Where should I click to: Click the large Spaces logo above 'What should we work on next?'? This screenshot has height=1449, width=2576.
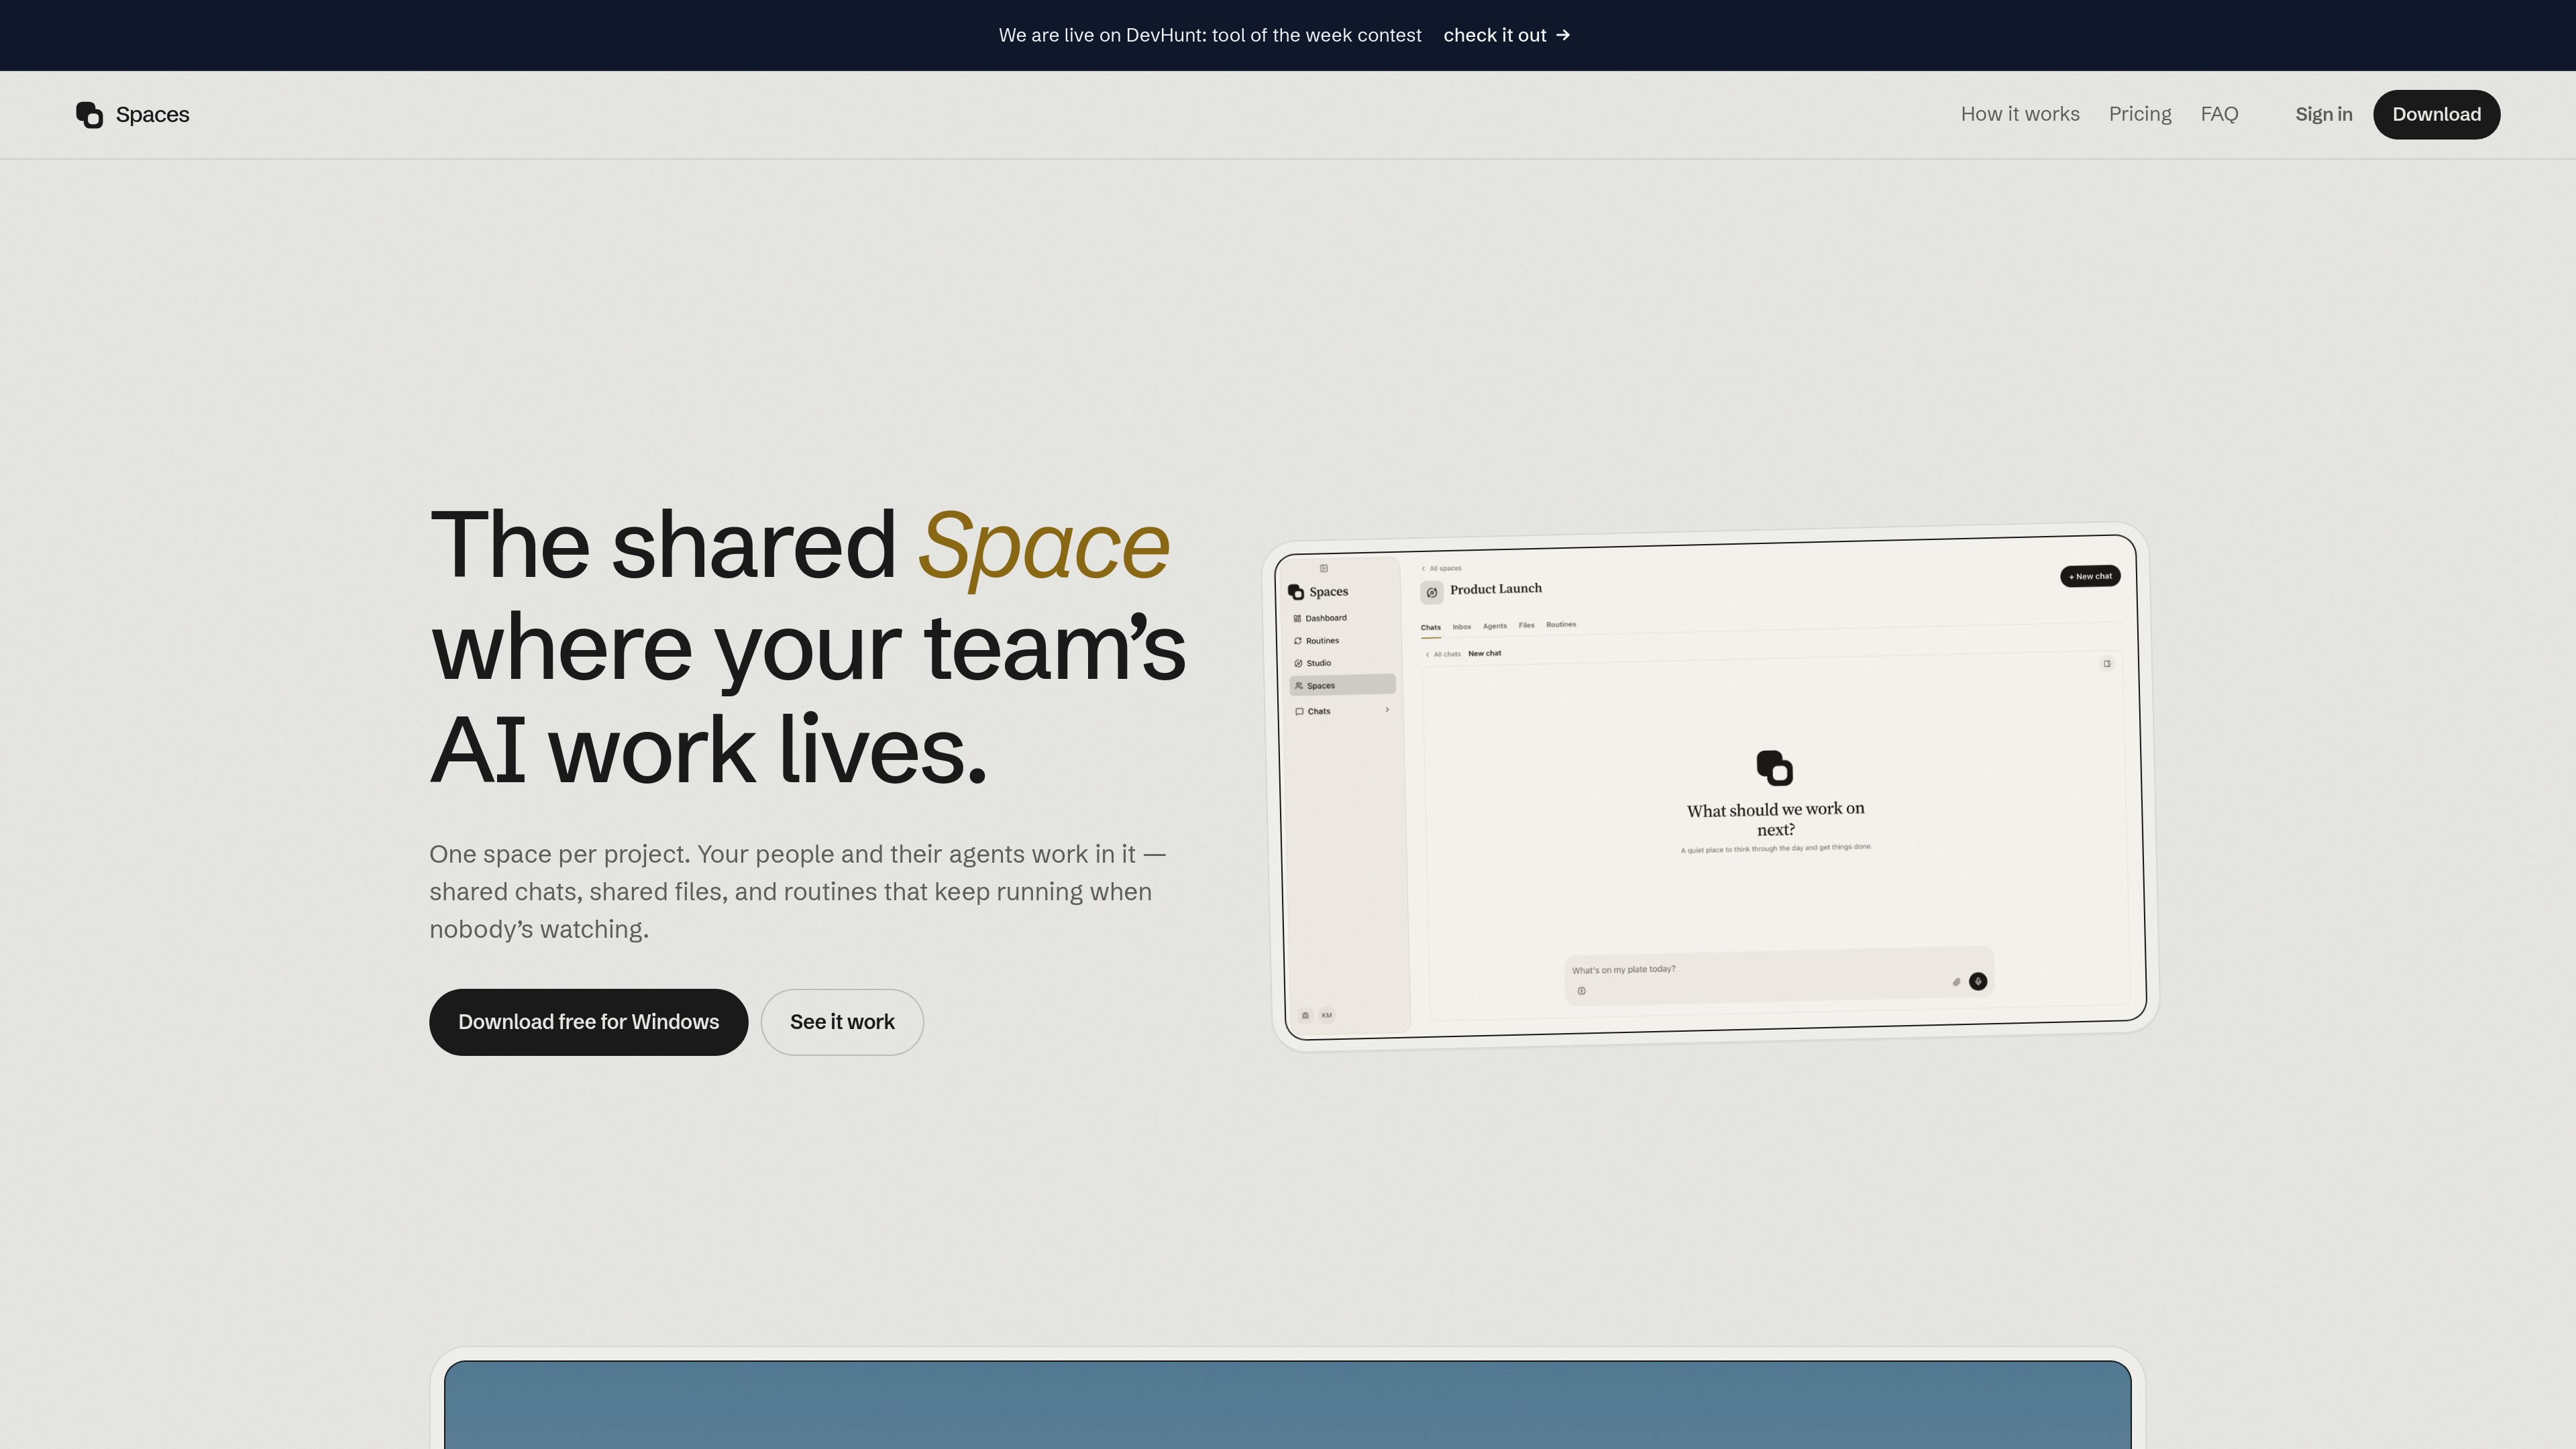coord(1775,768)
